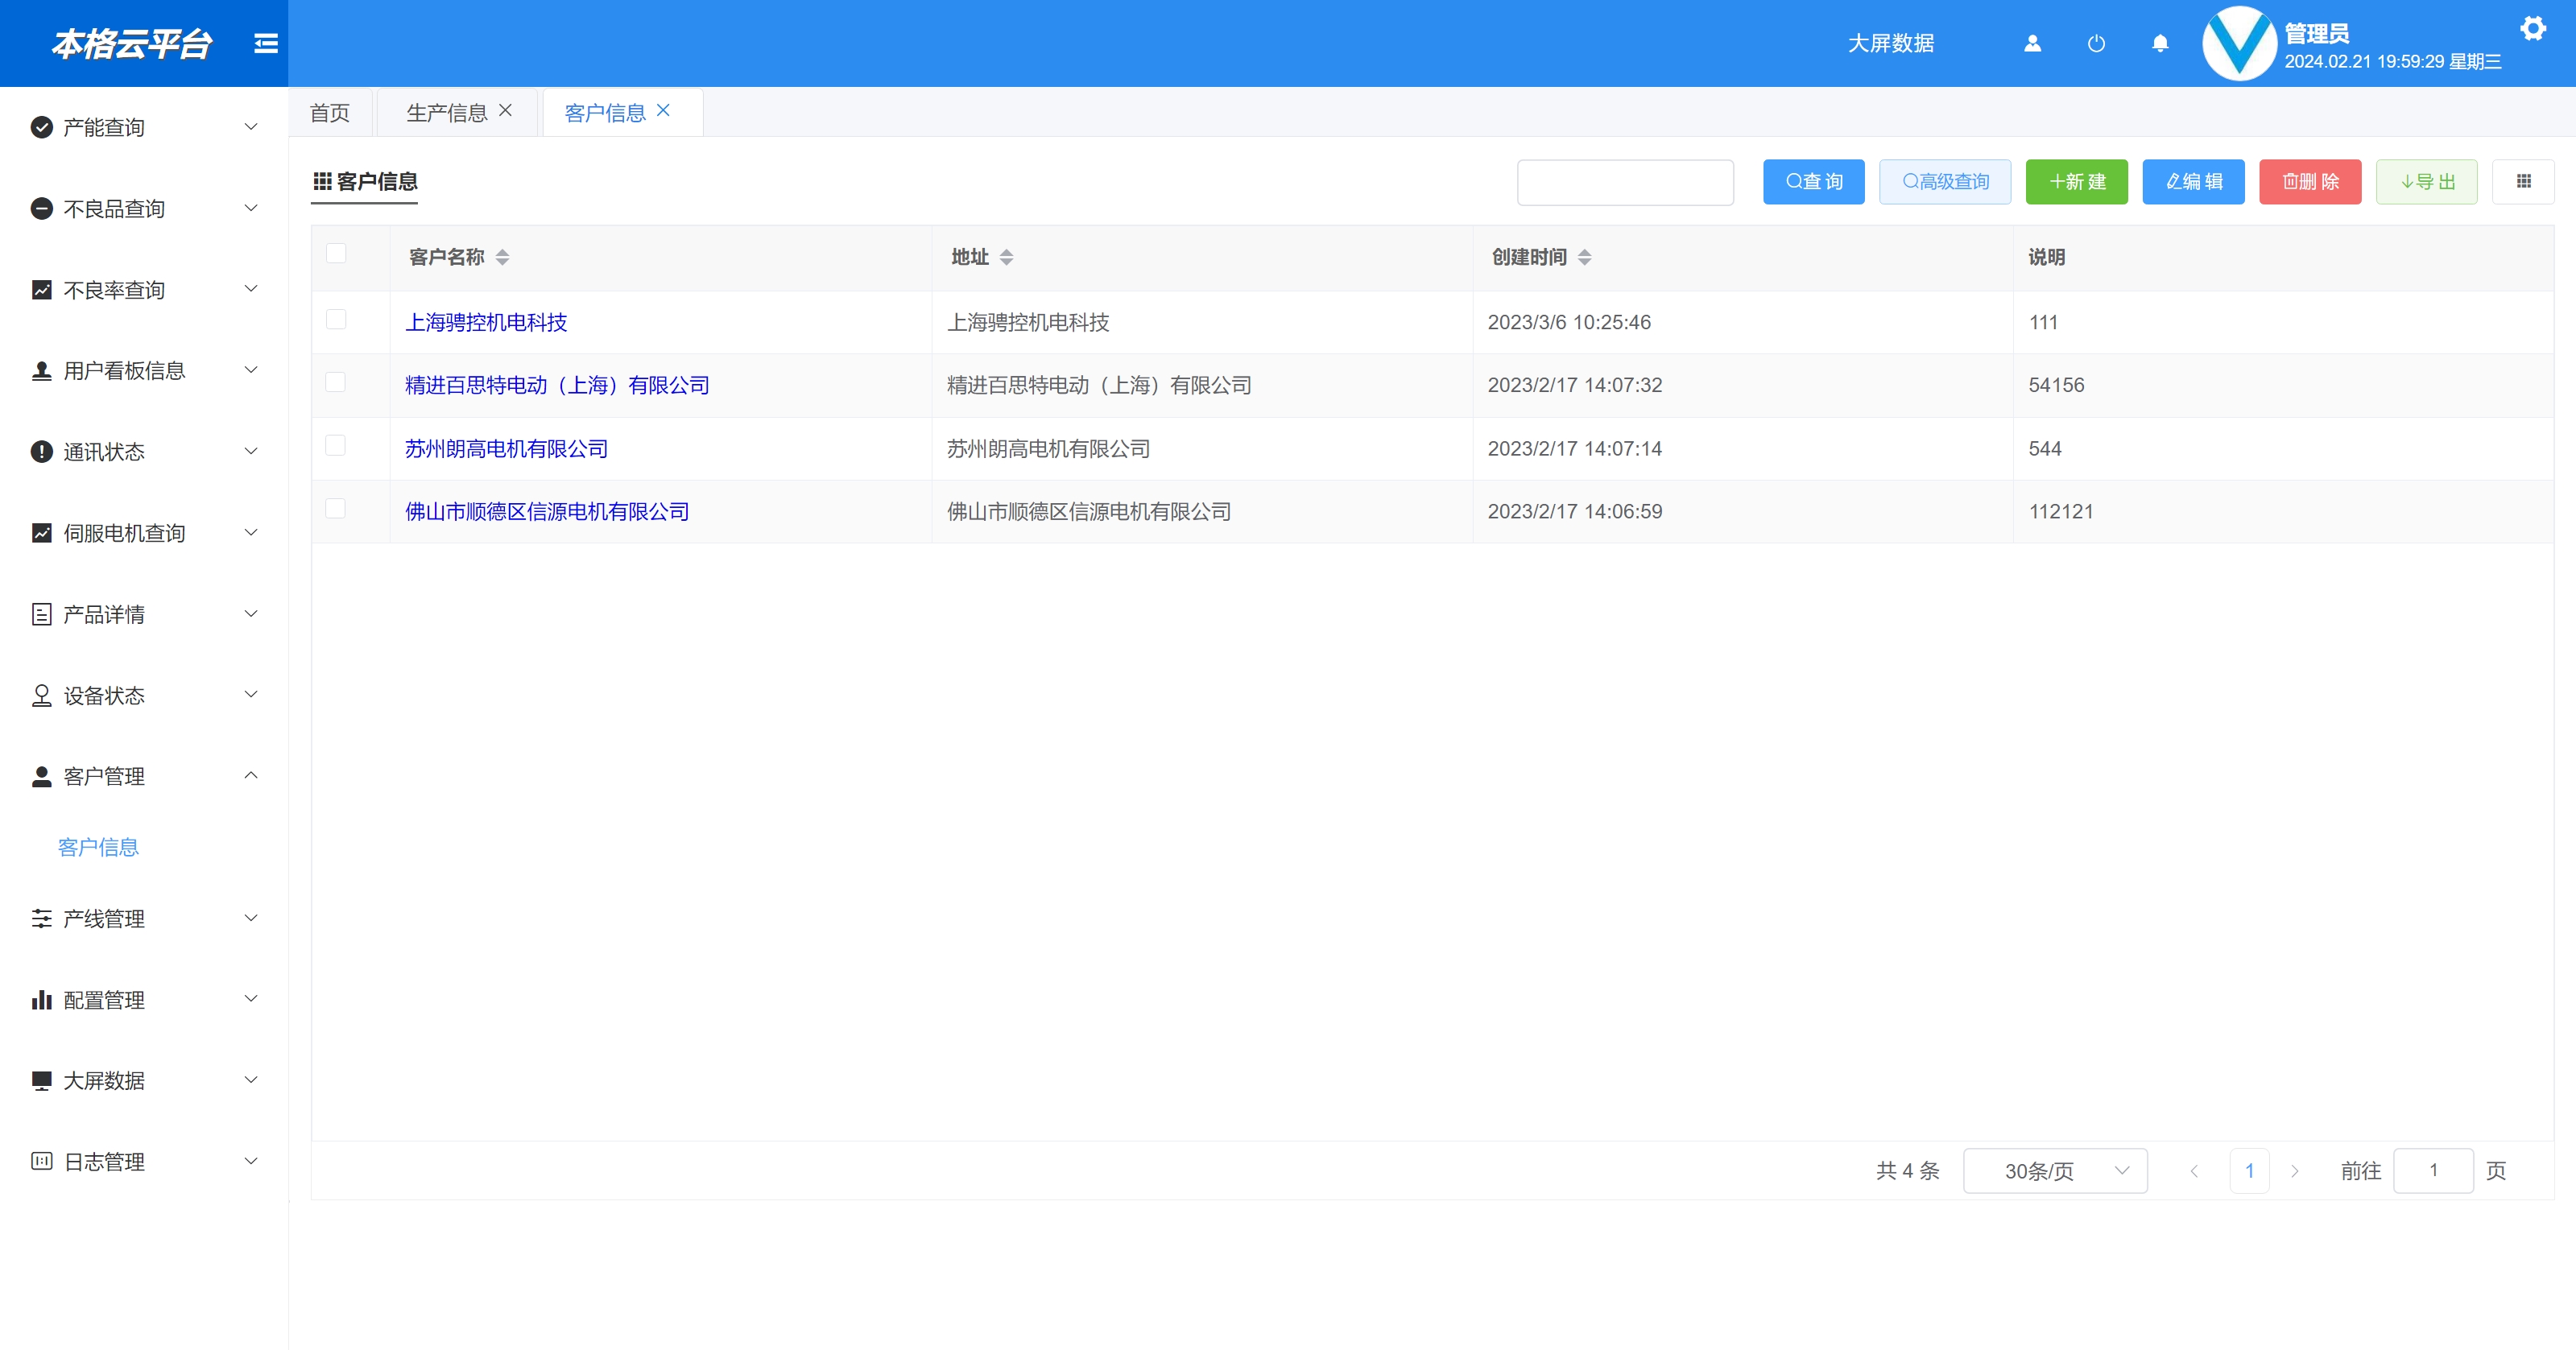
Task: Click the 客户管理 user icon
Action: pos(42,776)
